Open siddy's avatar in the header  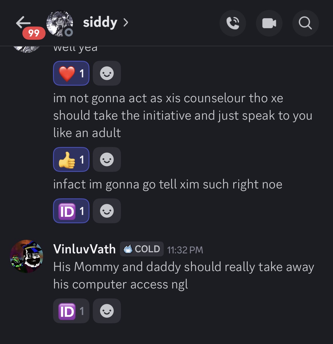[x=59, y=23]
